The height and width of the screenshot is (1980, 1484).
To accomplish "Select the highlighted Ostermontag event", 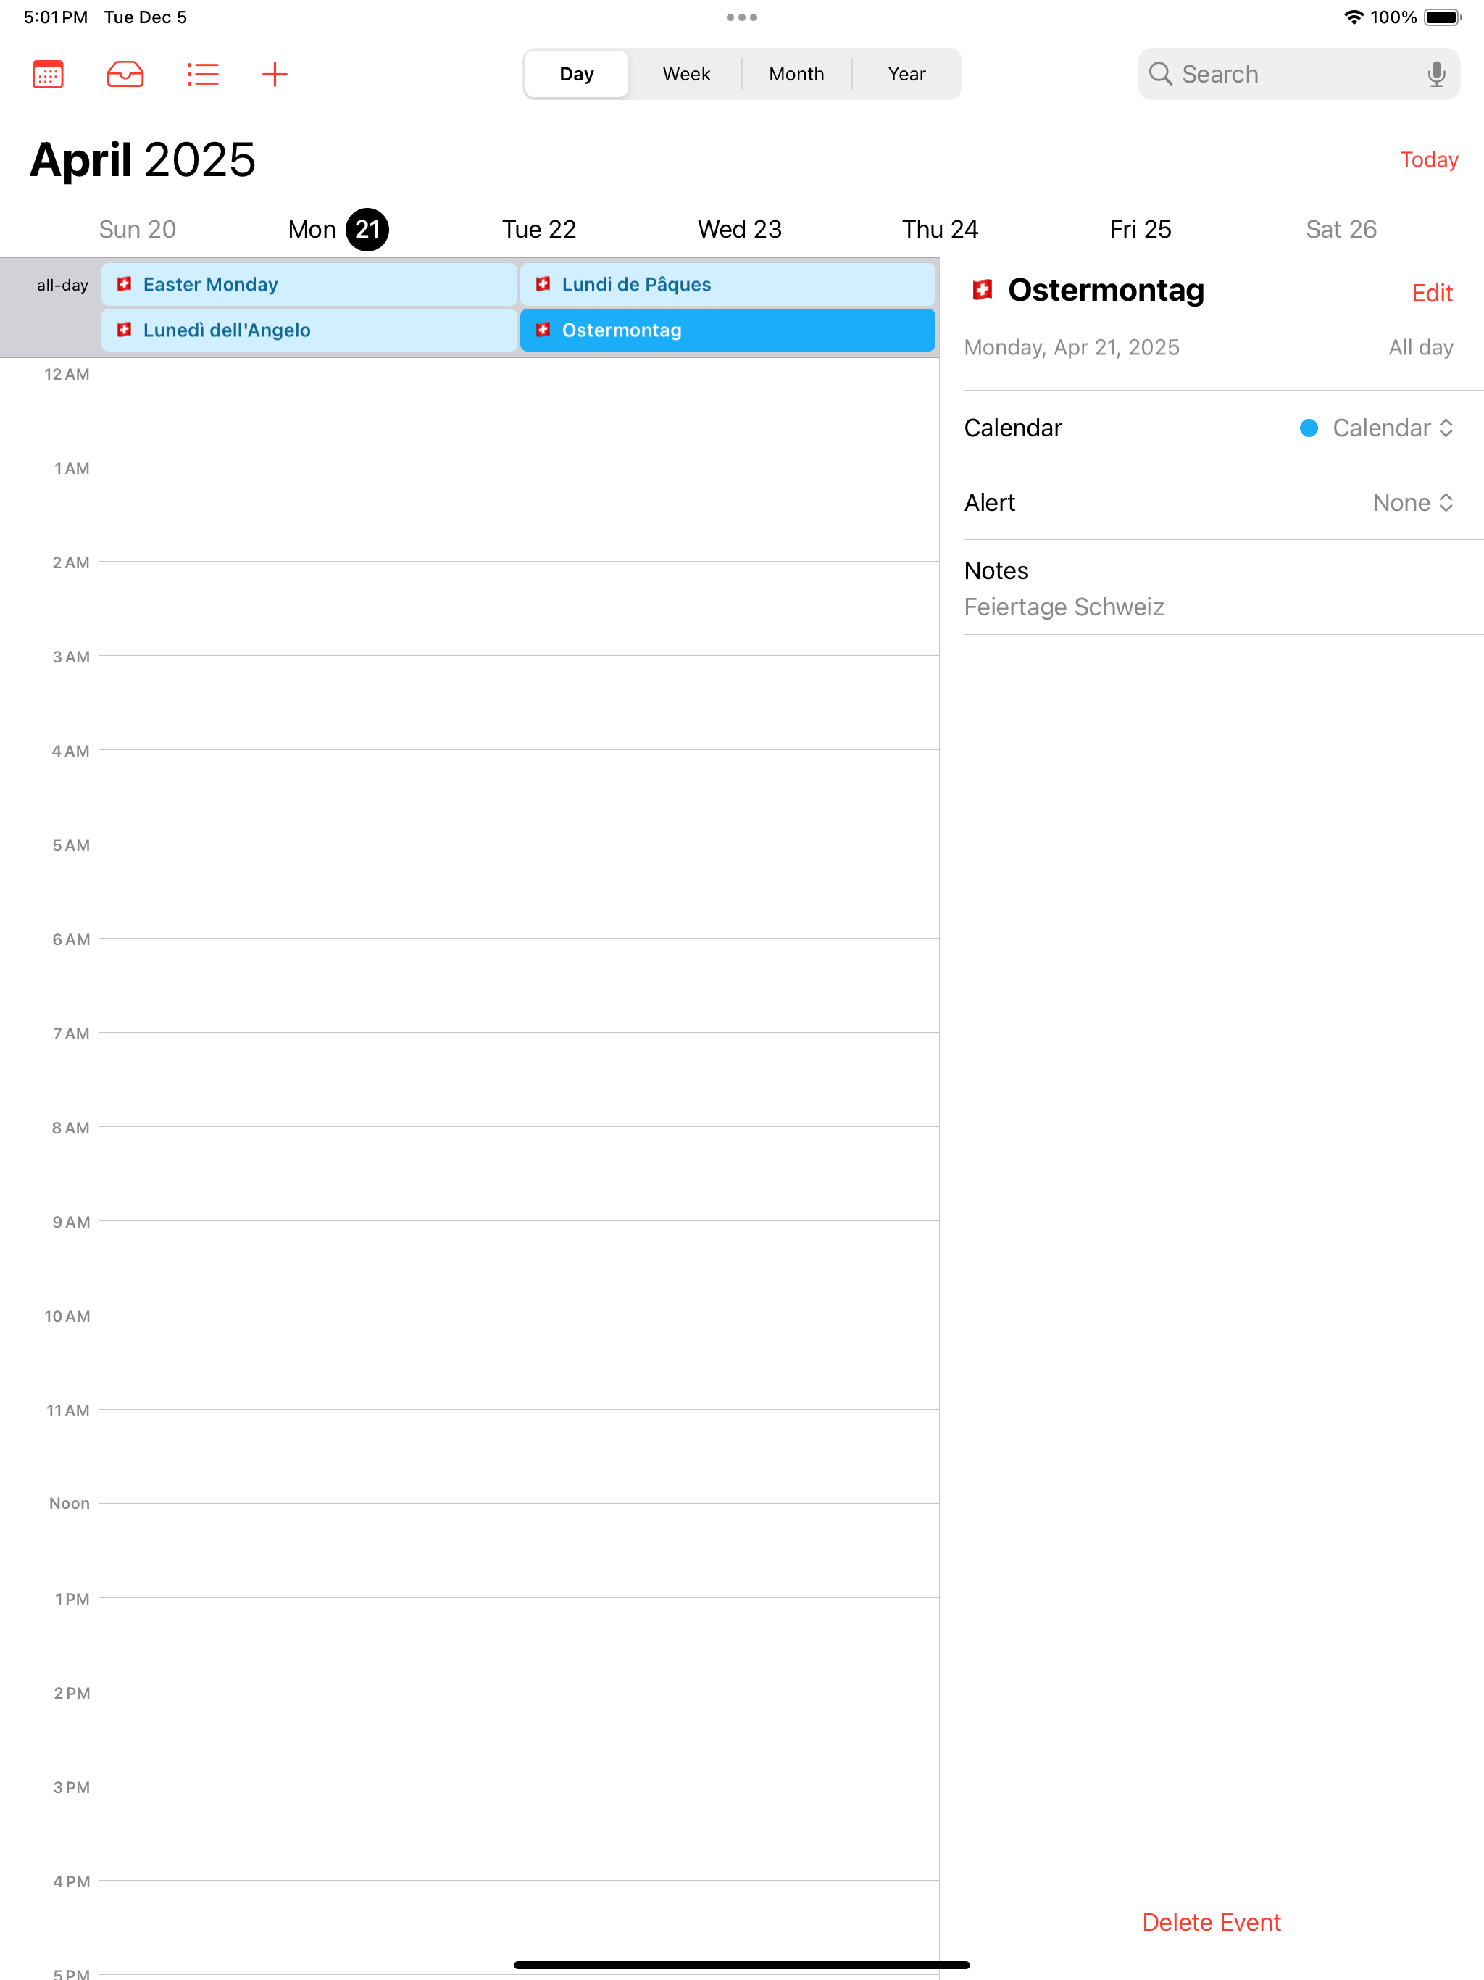I will click(x=727, y=330).
